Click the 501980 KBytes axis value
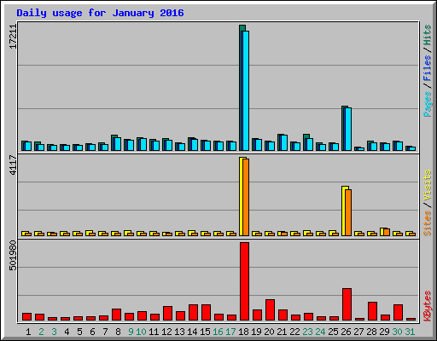The height and width of the screenshot is (341, 437). 14,256
